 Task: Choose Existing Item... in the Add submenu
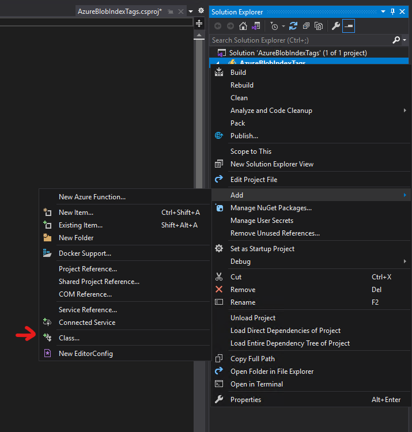125,225
